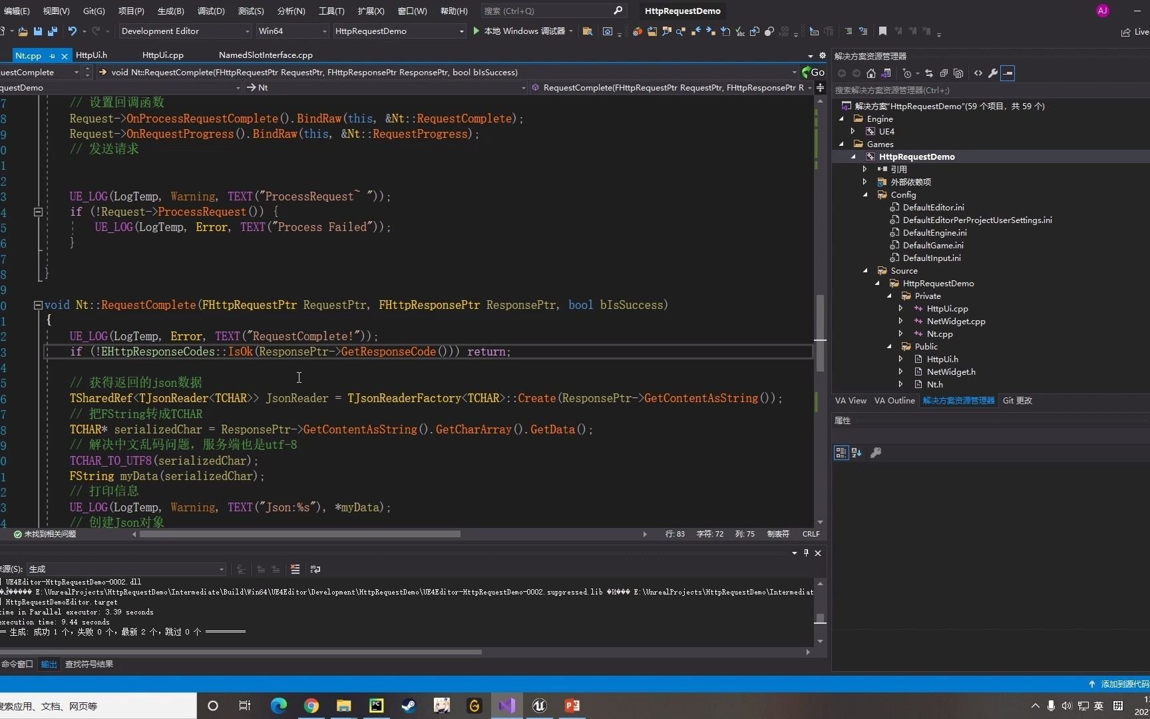Open the Win64 platform dropdown
This screenshot has height=719, width=1150.
click(x=293, y=31)
